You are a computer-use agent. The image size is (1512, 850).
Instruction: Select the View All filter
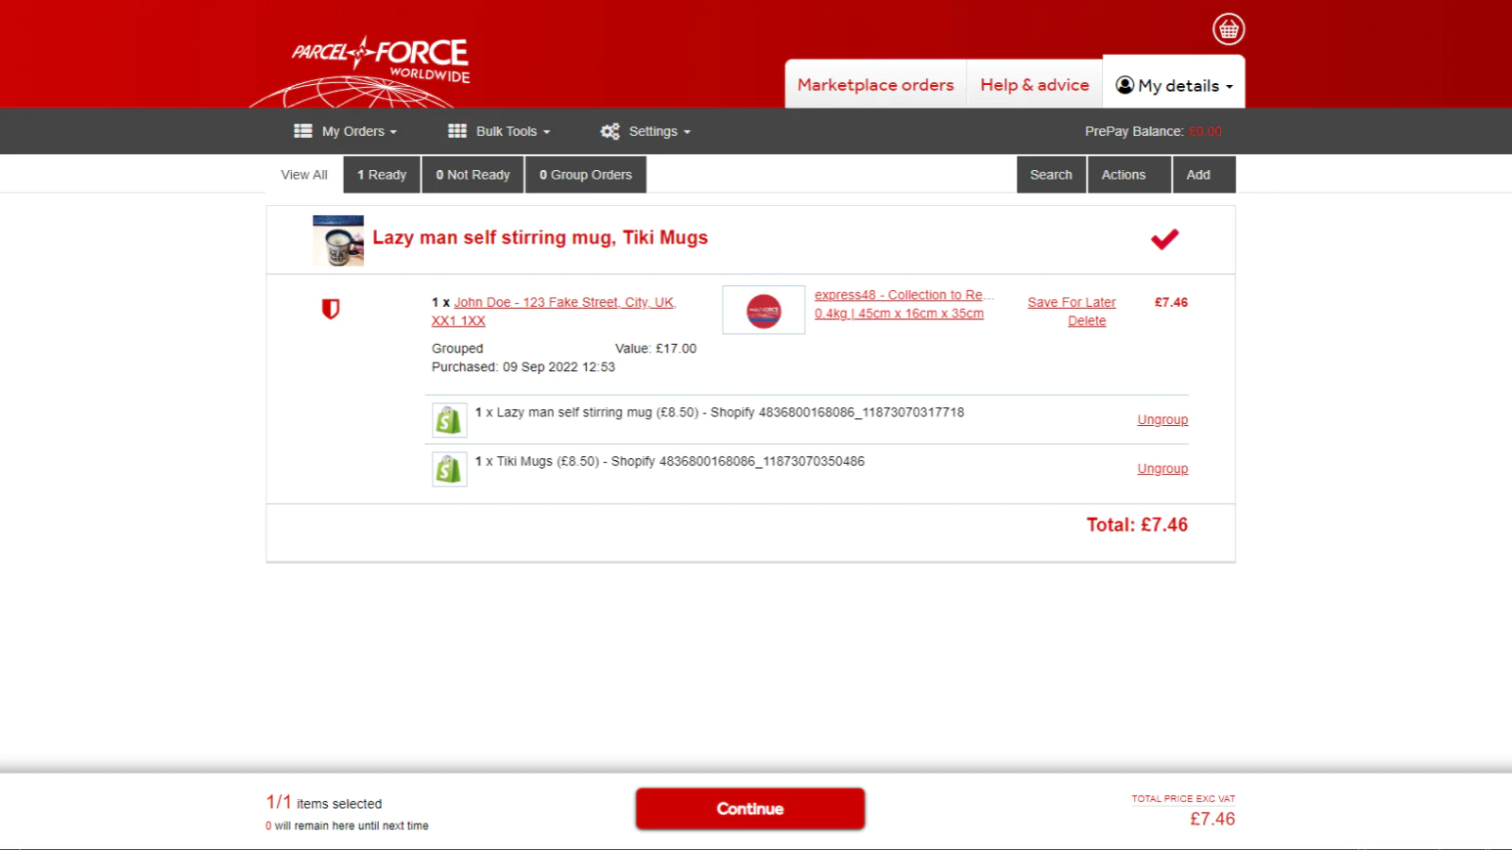[x=304, y=175]
